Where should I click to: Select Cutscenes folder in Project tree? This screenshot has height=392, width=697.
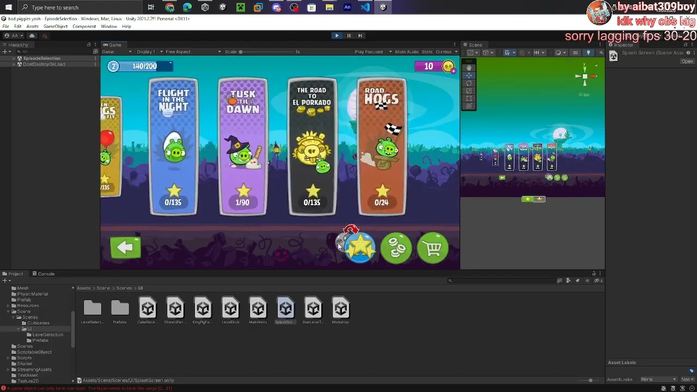38,323
